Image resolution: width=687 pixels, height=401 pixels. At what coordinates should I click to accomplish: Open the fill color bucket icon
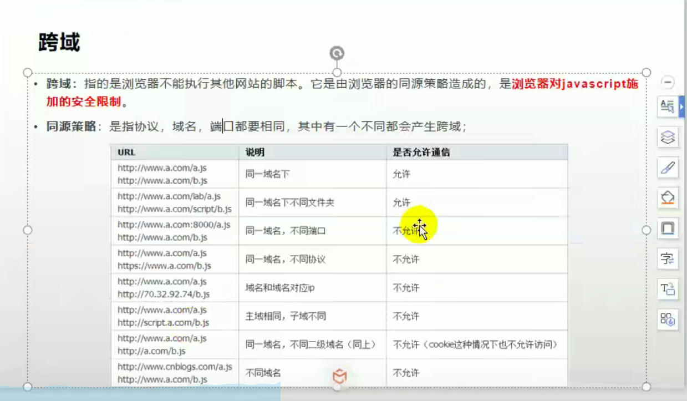[x=668, y=197]
